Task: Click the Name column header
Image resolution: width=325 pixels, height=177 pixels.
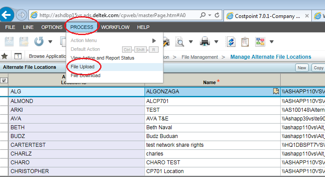Action: pos(212,80)
